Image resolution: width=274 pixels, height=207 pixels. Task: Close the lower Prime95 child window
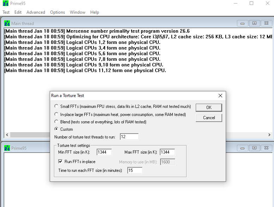(267, 148)
